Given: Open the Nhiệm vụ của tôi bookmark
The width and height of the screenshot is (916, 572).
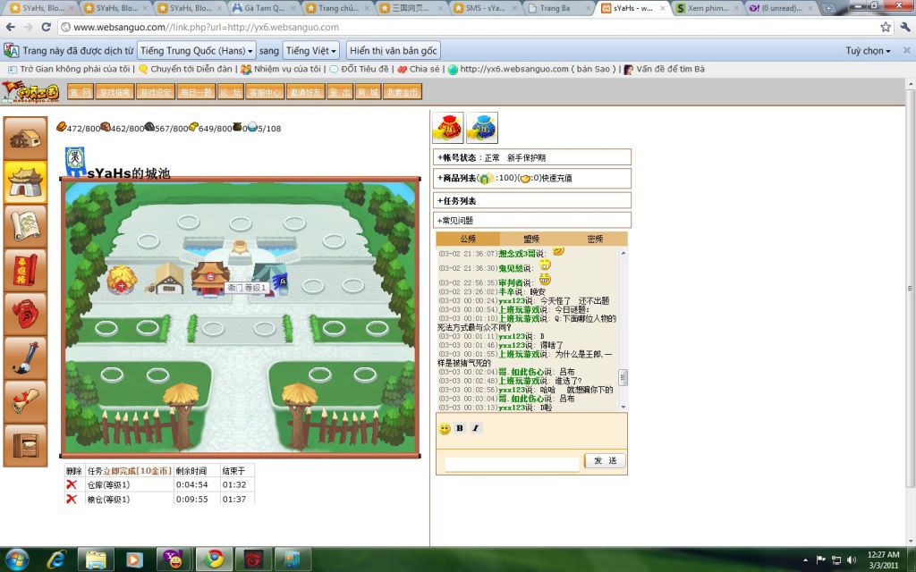Looking at the screenshot, I should coord(281,69).
